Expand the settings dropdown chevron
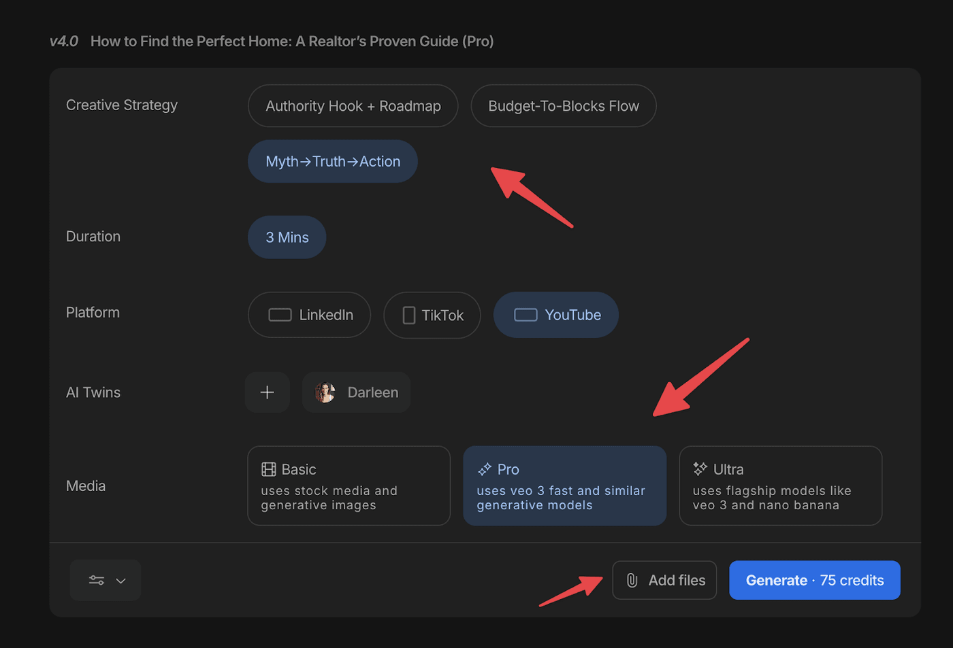Viewport: 953px width, 648px height. tap(121, 581)
